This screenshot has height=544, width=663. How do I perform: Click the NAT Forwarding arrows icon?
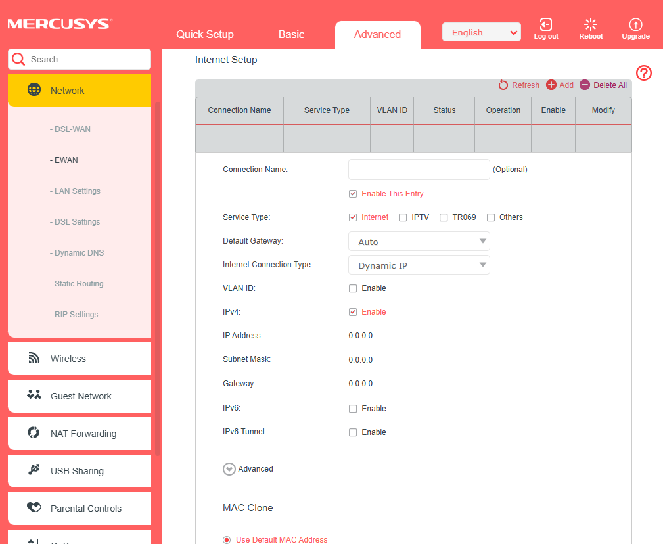(x=34, y=432)
